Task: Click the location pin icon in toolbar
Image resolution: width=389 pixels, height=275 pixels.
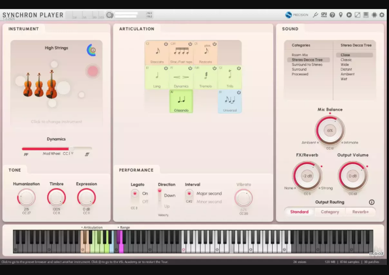Action: 341,15
